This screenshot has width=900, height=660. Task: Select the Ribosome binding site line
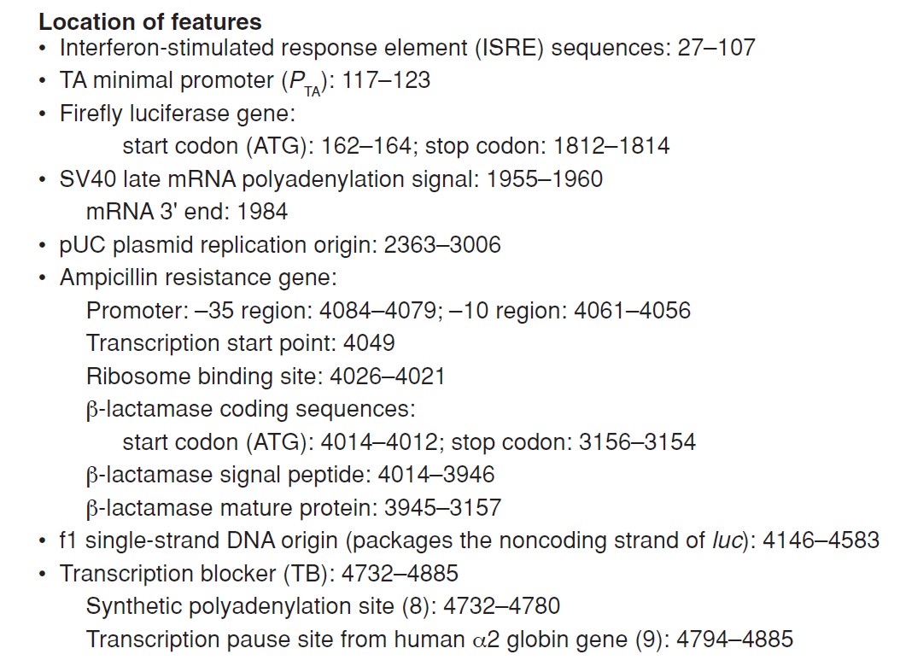pyautogui.click(x=266, y=377)
